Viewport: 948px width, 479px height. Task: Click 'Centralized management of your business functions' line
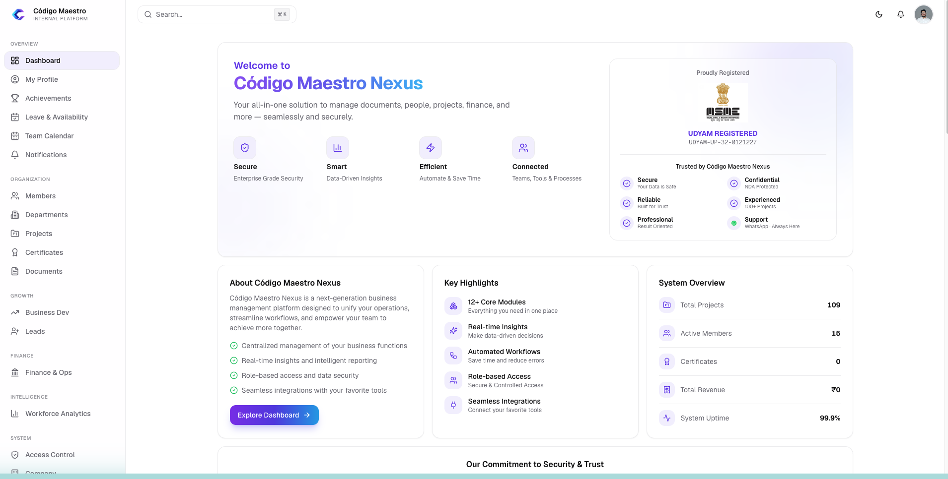(x=324, y=346)
